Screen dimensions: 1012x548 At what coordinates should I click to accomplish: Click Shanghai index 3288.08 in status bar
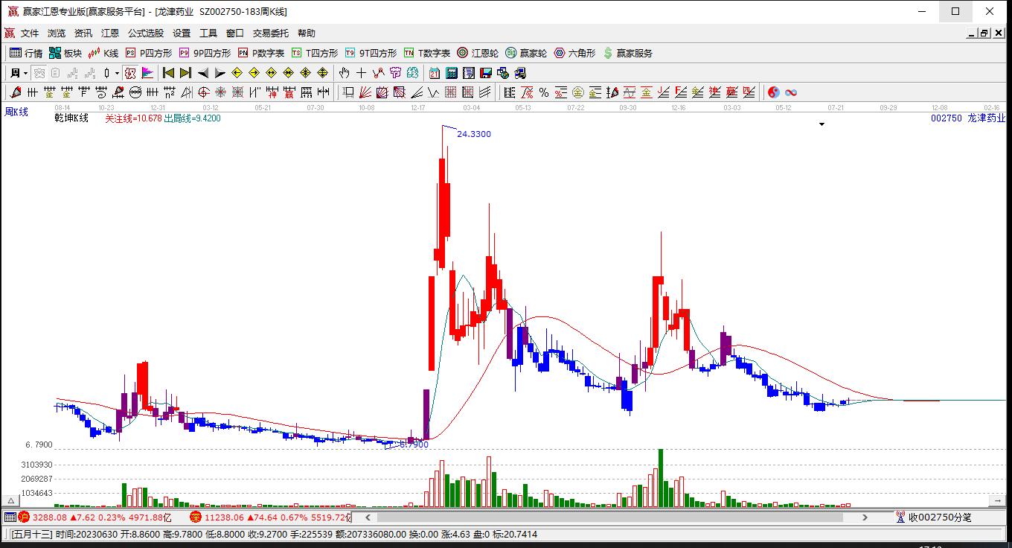coord(50,517)
